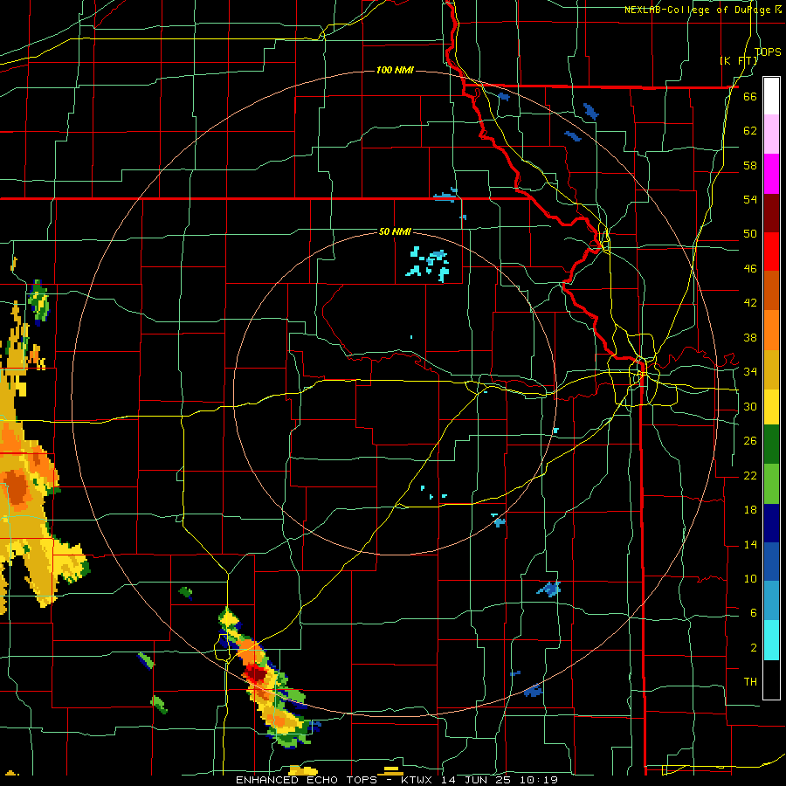Select the light pink legend swatch
Viewport: 786px width, 786px height.
771,134
